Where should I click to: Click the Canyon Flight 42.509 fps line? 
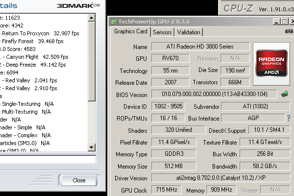click(x=34, y=57)
